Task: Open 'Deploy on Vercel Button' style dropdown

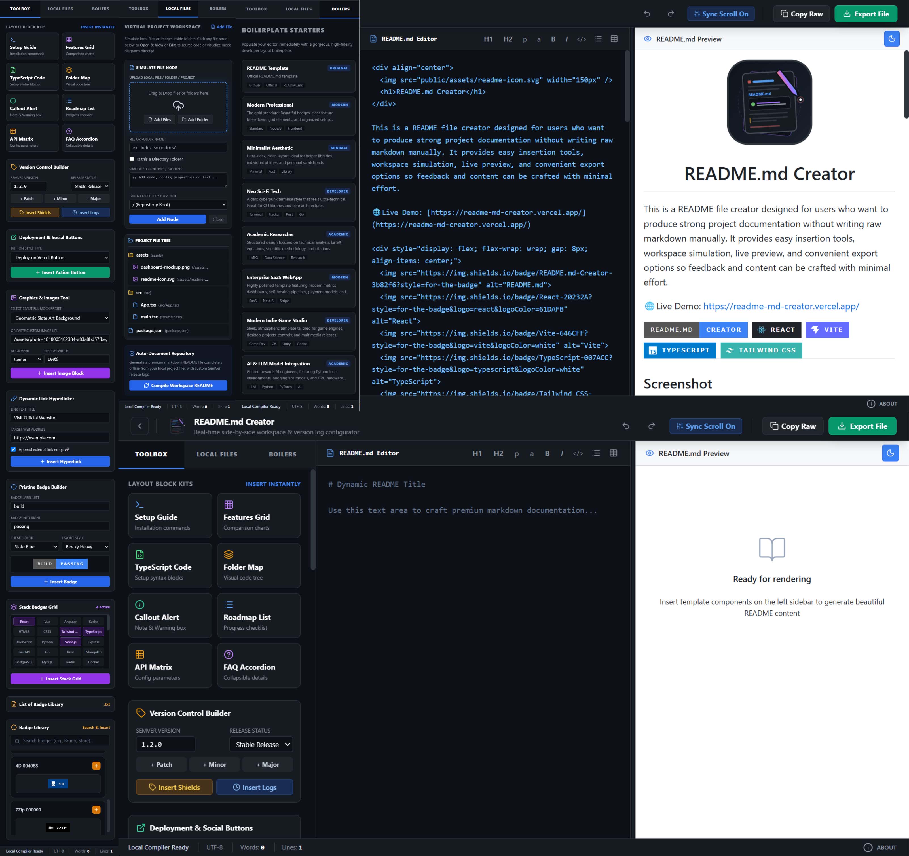Action: point(60,257)
